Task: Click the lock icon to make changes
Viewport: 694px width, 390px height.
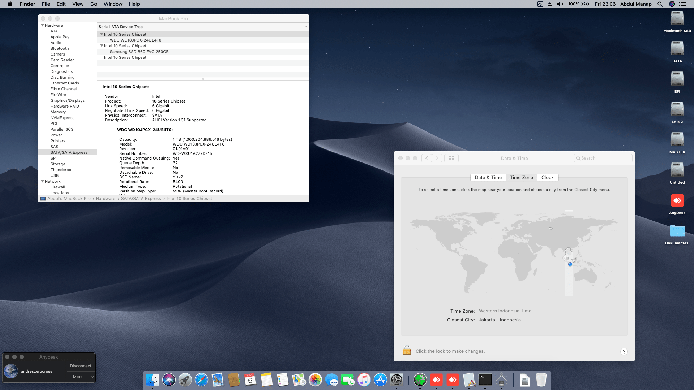Action: point(407,350)
